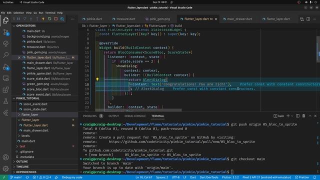Viewport: 320px width, 180px height.
Task: Open more actions beside debug toolbar
Action: [x=72, y=19]
